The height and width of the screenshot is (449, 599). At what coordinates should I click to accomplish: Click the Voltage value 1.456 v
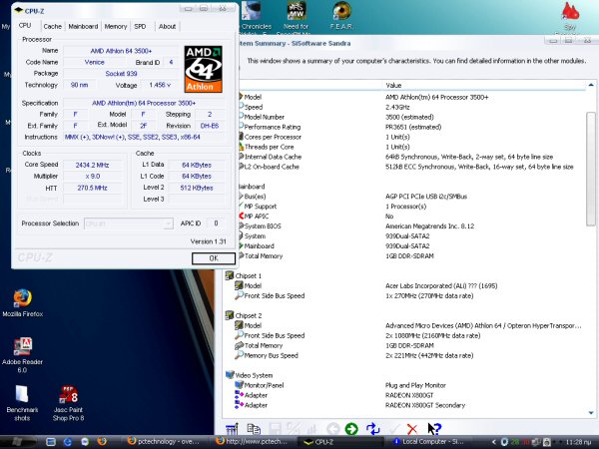point(160,85)
